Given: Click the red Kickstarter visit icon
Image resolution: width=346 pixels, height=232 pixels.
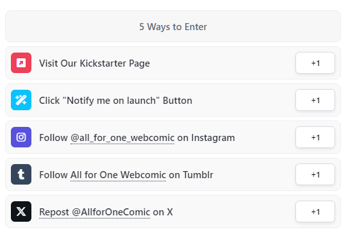Looking at the screenshot, I should [21, 63].
